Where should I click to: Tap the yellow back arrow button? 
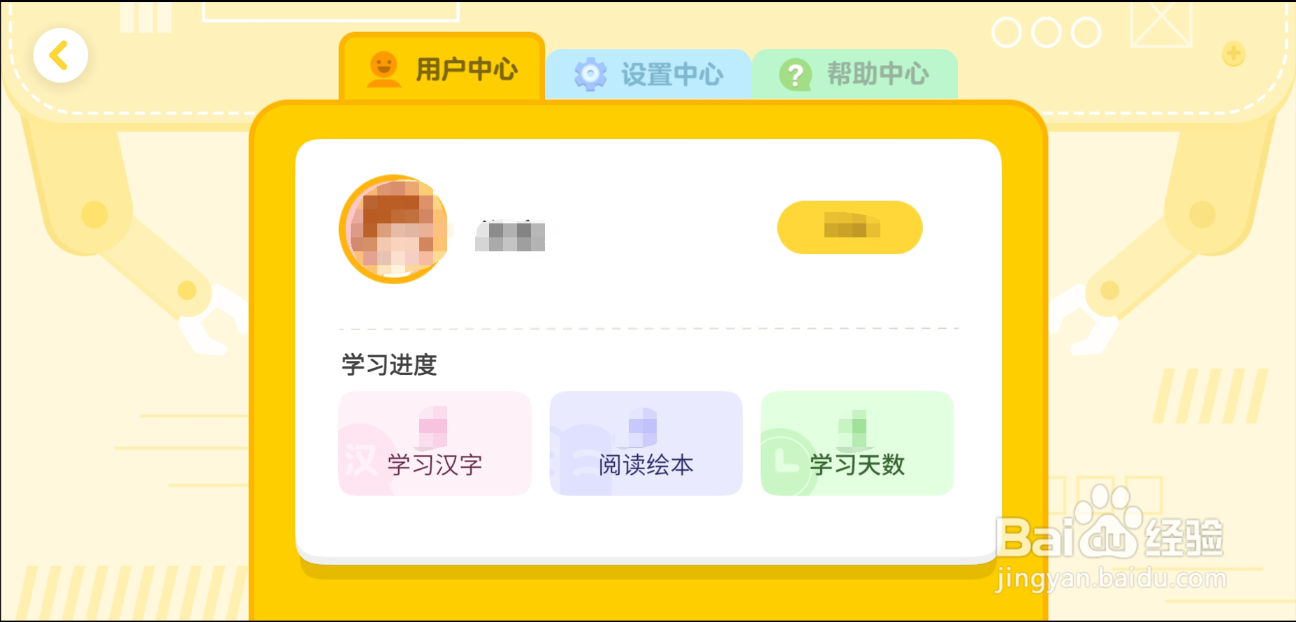(60, 56)
